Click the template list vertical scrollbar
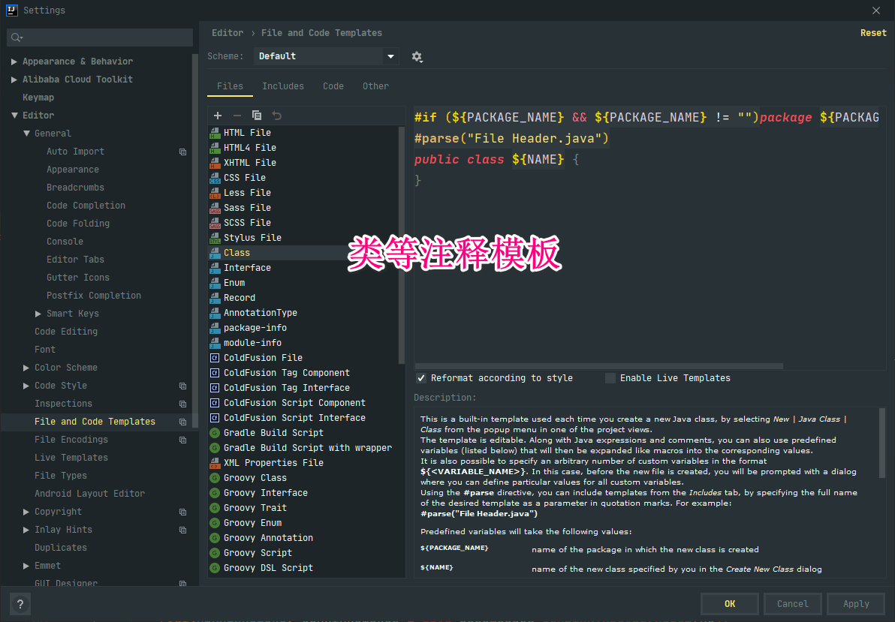Viewport: 895px width, 622px height. 401,245
